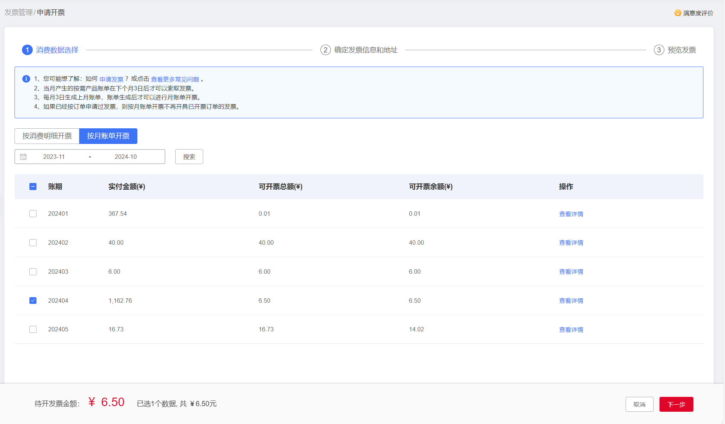Open 查看更多常见问题 link

coord(175,79)
